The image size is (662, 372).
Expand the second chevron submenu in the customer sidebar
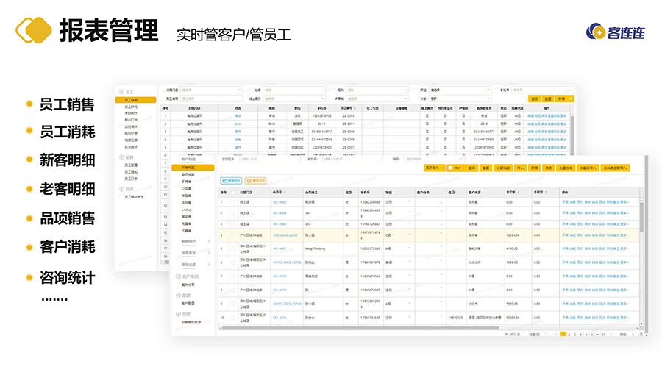(209, 253)
